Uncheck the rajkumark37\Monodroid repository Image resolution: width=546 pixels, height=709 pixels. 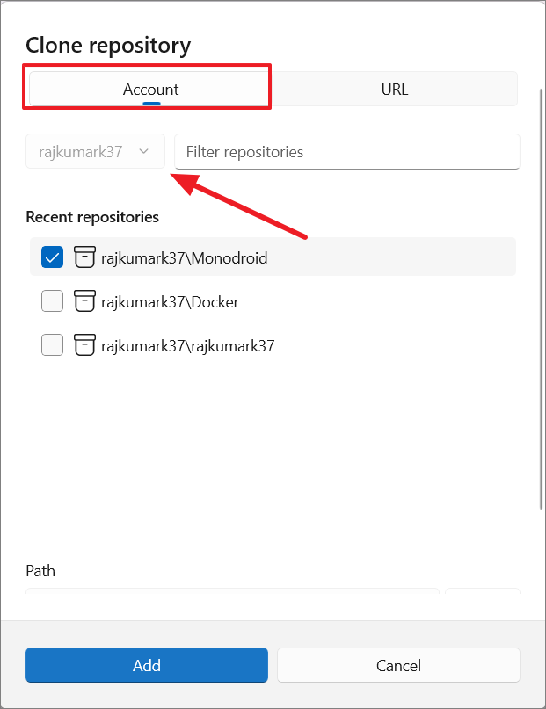coord(52,257)
